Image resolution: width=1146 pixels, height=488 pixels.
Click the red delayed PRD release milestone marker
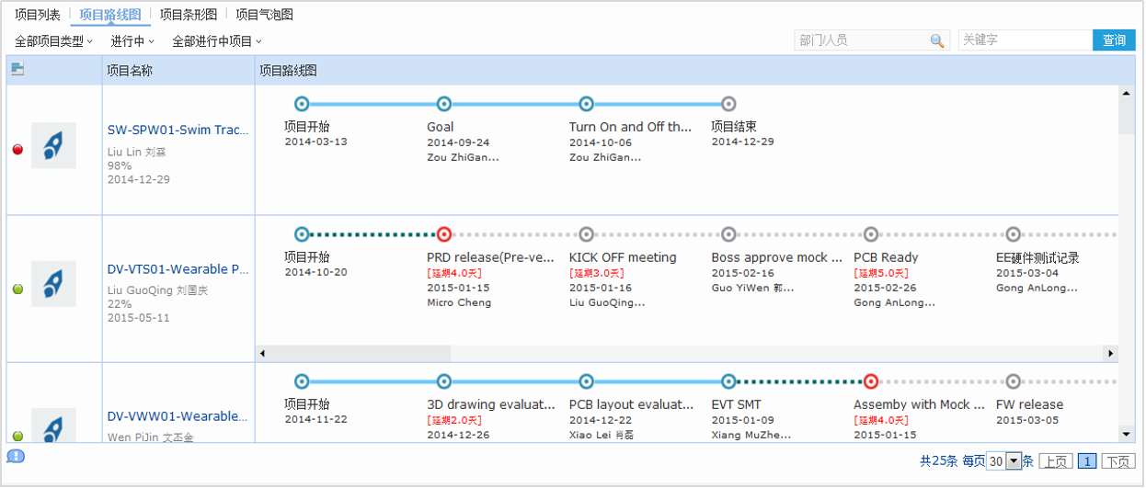444,234
